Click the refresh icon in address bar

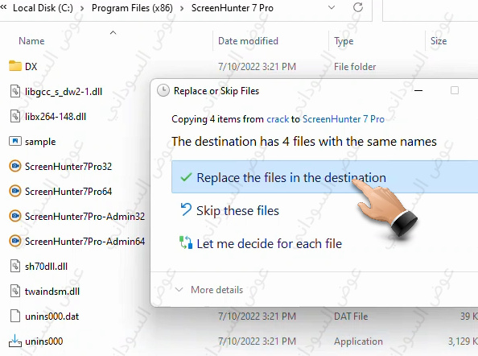(358, 7)
